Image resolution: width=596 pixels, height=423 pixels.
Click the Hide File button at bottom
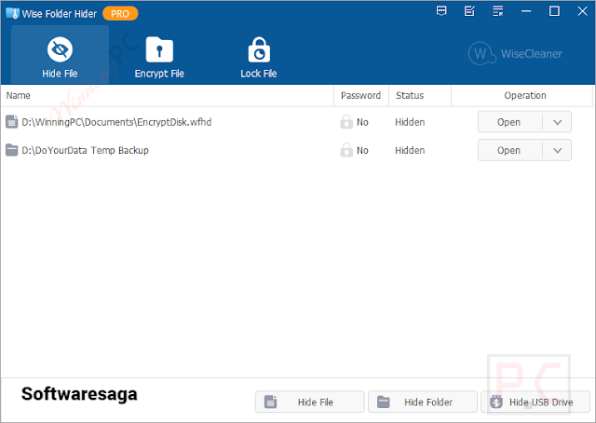(x=309, y=402)
